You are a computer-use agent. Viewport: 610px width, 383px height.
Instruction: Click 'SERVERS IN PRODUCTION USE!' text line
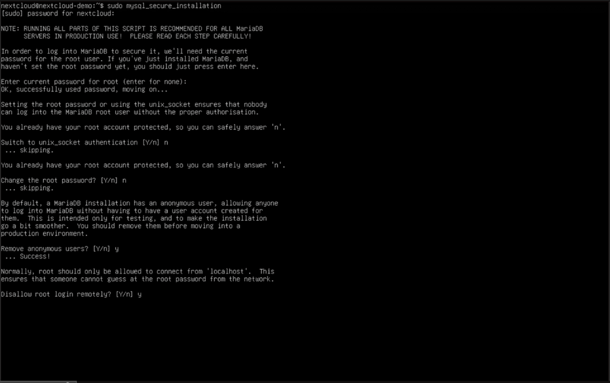(137, 36)
